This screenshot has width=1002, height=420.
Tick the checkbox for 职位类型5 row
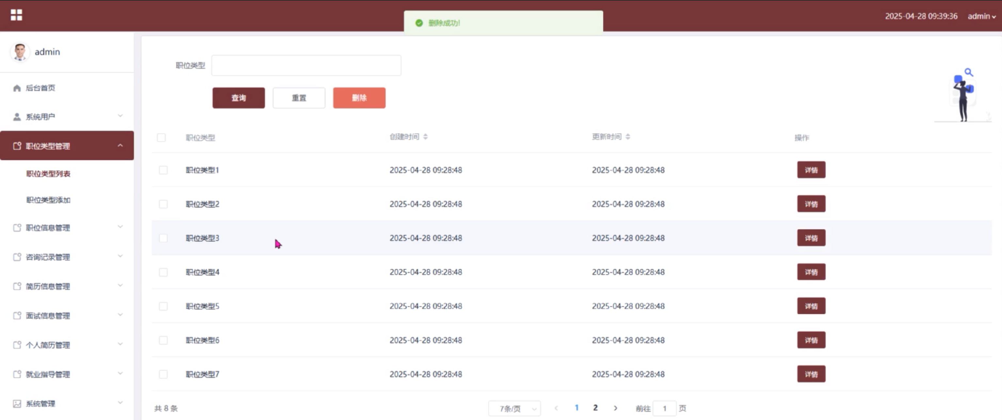(164, 306)
